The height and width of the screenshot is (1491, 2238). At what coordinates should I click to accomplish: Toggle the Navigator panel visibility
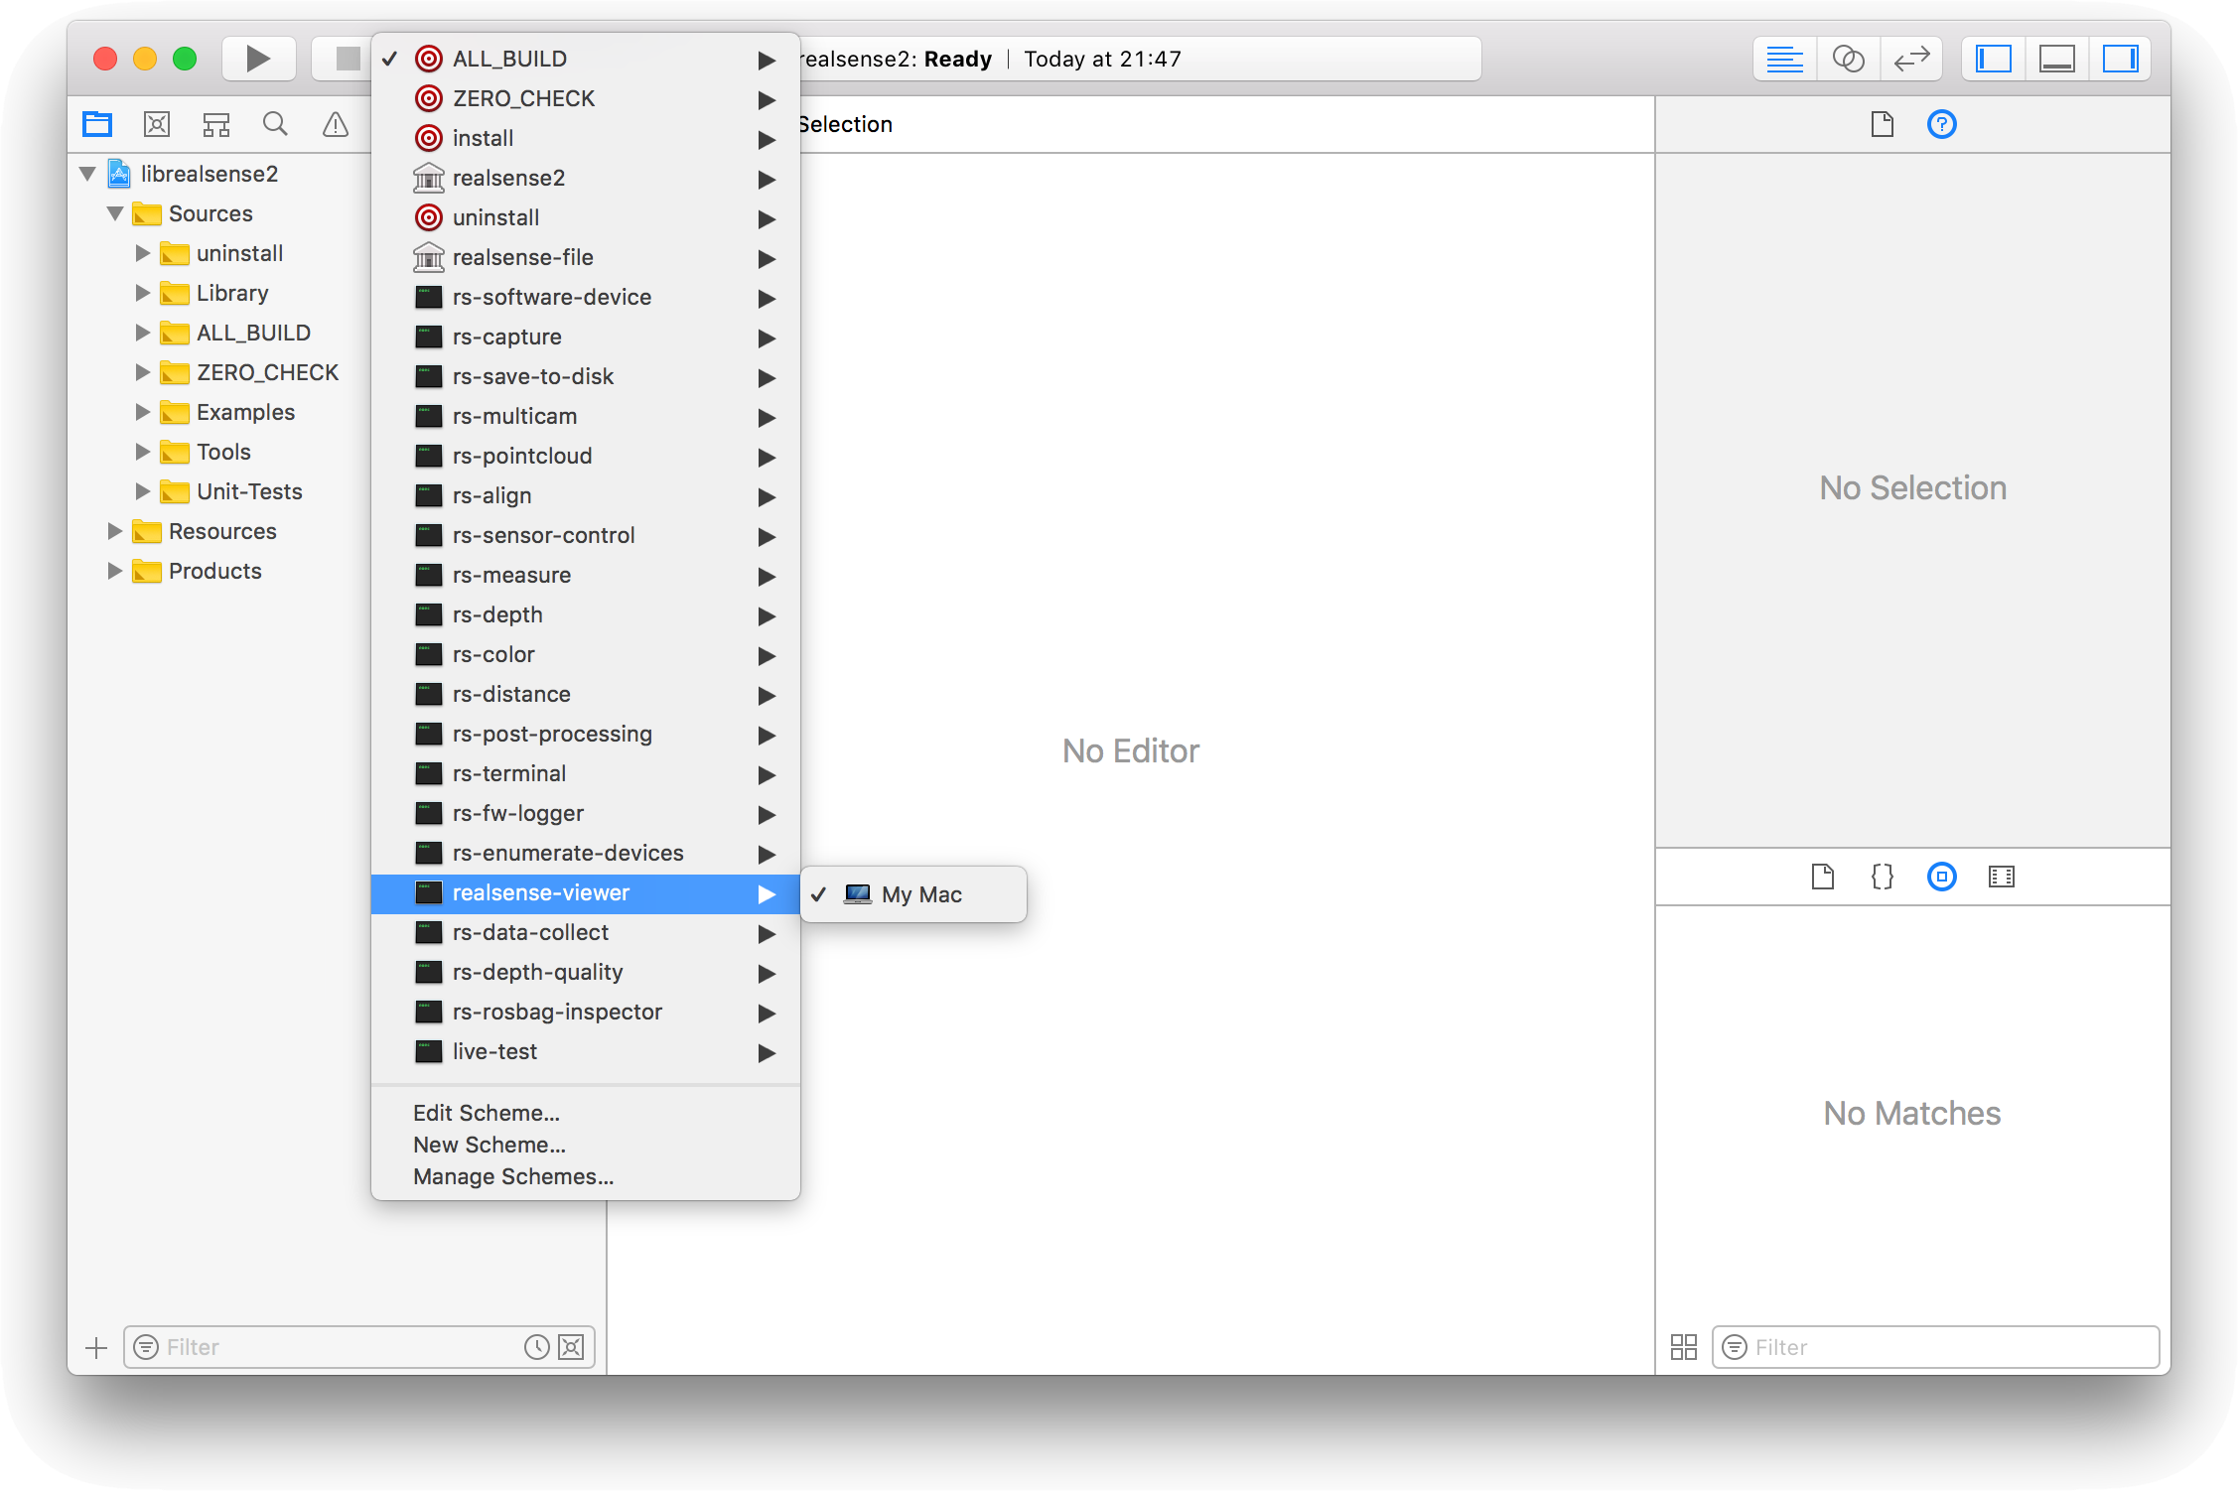[1994, 59]
